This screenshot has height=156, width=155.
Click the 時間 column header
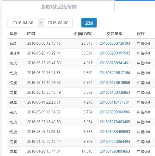click(x=31, y=34)
